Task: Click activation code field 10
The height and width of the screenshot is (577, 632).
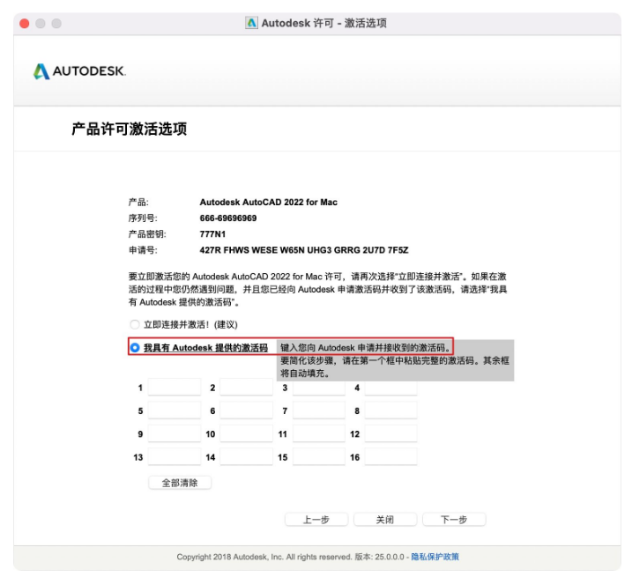Action: (246, 433)
